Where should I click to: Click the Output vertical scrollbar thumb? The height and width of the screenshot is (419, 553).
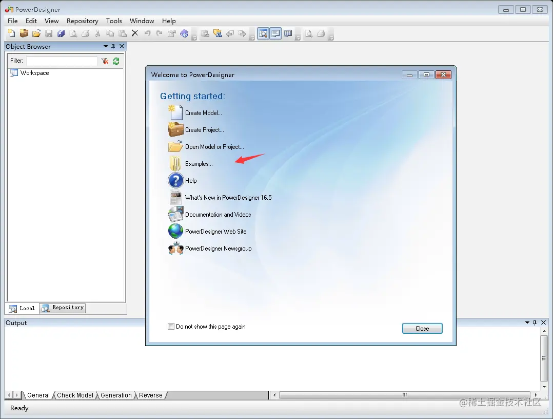544,358
